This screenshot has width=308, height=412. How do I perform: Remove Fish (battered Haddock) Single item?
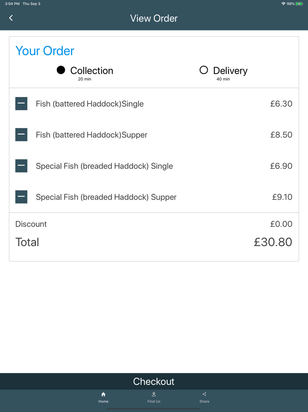coord(21,104)
